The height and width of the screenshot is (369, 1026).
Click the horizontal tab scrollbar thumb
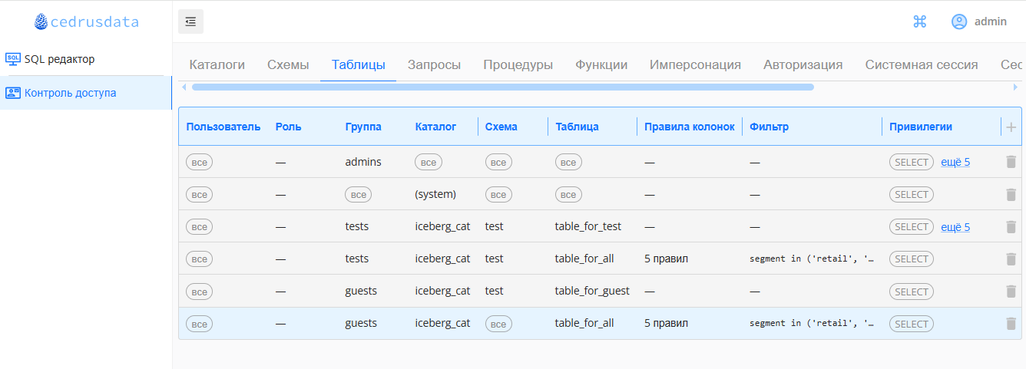[502, 87]
